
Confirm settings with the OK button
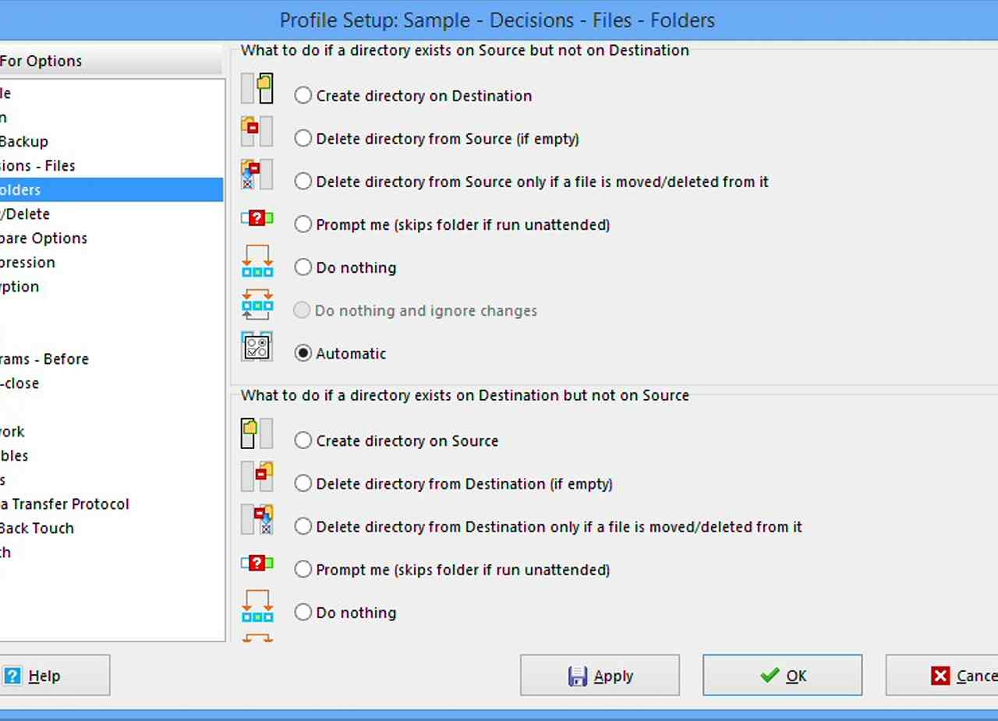click(x=782, y=676)
